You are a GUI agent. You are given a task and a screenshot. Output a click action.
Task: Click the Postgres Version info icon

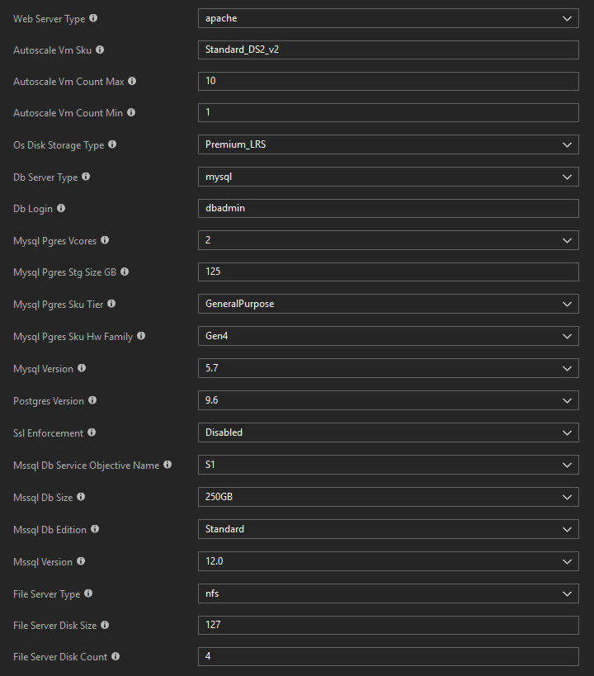click(x=94, y=400)
